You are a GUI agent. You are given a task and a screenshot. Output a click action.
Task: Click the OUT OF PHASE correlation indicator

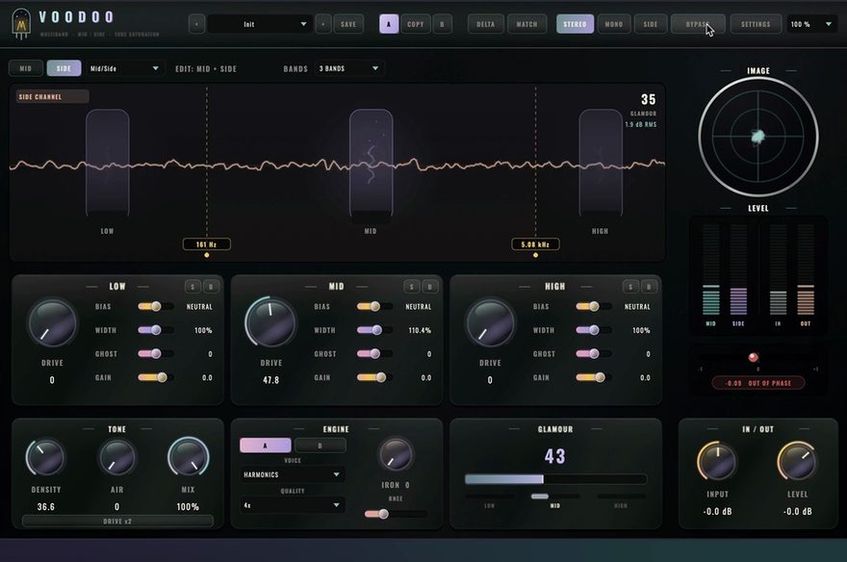[758, 383]
